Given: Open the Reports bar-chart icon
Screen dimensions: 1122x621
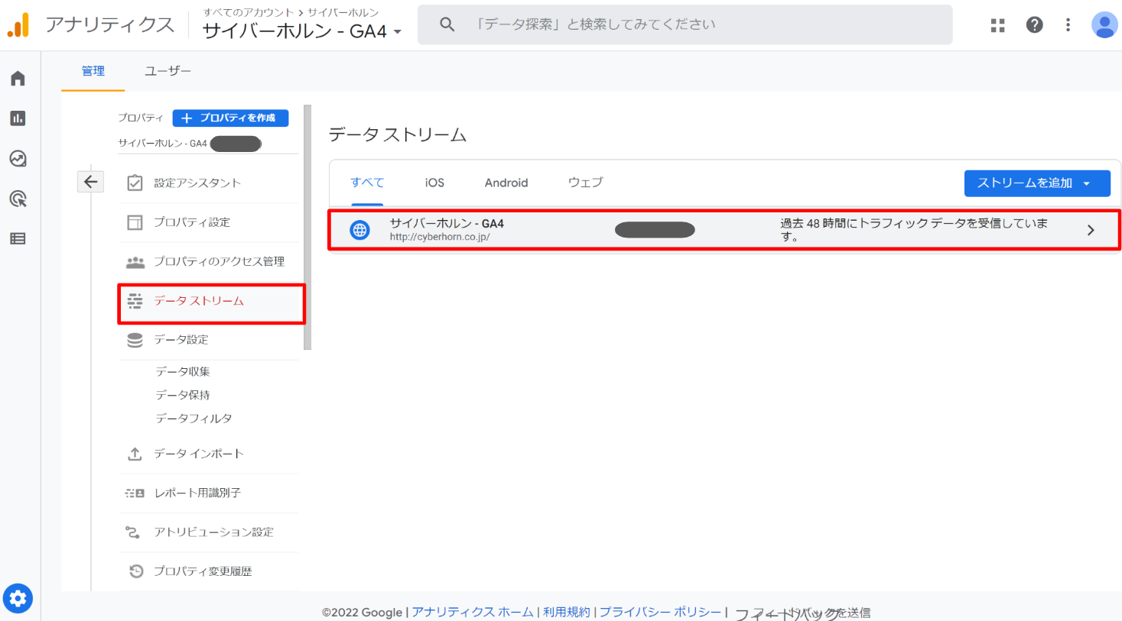Looking at the screenshot, I should (18, 118).
